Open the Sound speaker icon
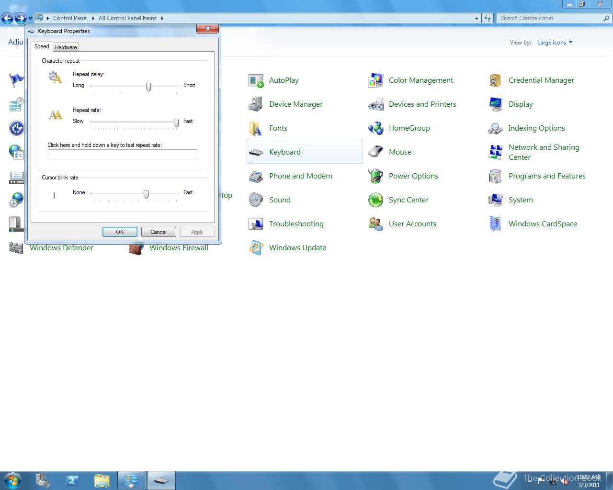This screenshot has width=613, height=490. click(256, 200)
